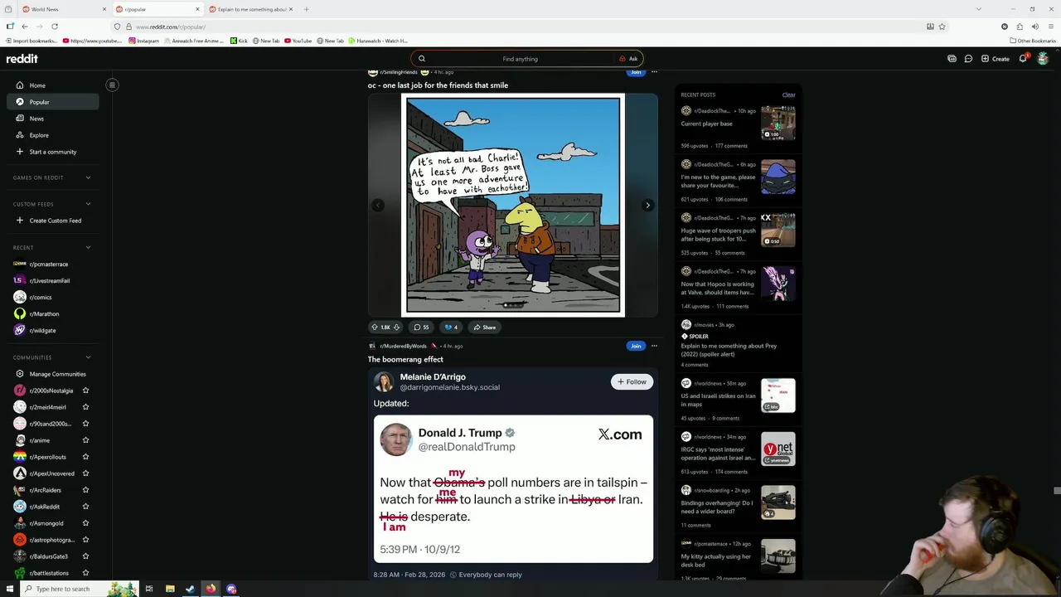This screenshot has height=597, width=1061.
Task: Go to Home in the sidebar
Action: tap(53, 85)
